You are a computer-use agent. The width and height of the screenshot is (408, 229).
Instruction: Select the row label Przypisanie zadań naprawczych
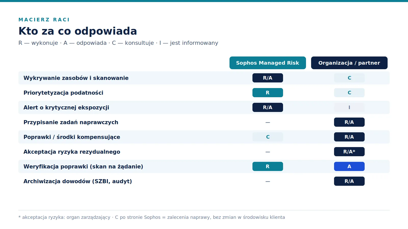[x=71, y=122]
